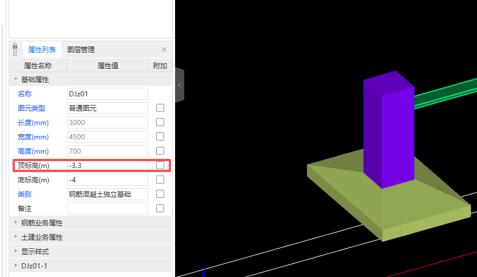Expand the DJz01-1 section

(15, 266)
